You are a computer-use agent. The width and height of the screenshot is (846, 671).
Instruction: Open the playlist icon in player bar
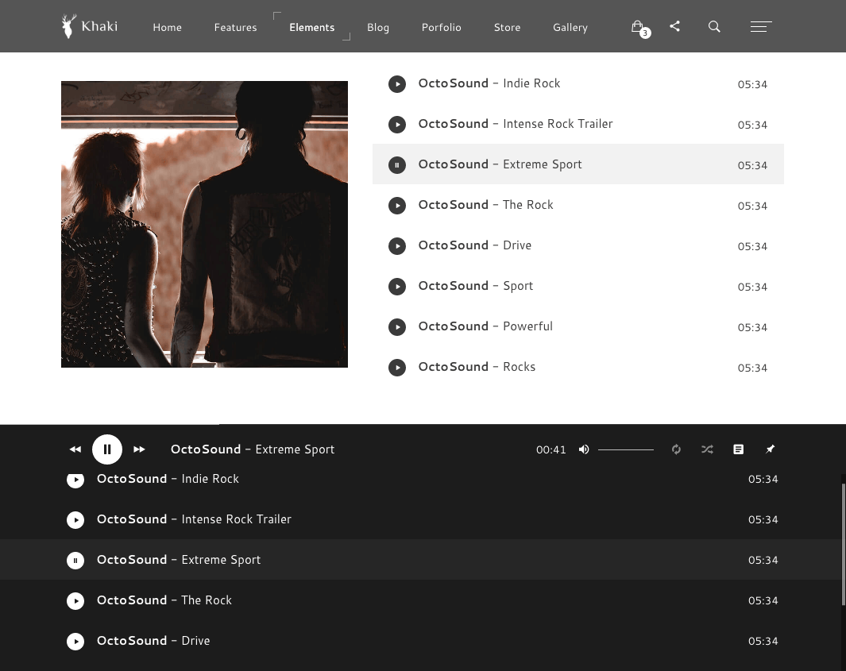(x=738, y=449)
